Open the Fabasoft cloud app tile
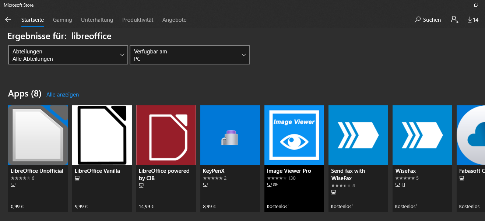 471,158
